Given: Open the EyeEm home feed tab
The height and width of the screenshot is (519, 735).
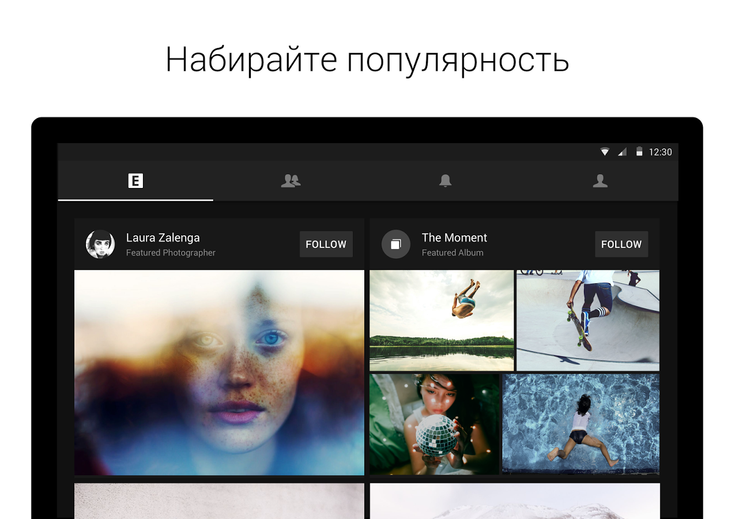Looking at the screenshot, I should (x=135, y=181).
